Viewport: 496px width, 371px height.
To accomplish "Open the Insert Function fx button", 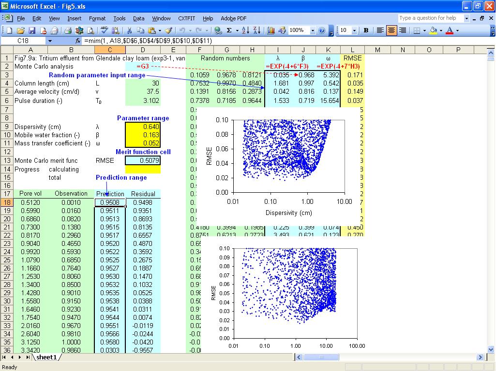I will click(x=78, y=41).
